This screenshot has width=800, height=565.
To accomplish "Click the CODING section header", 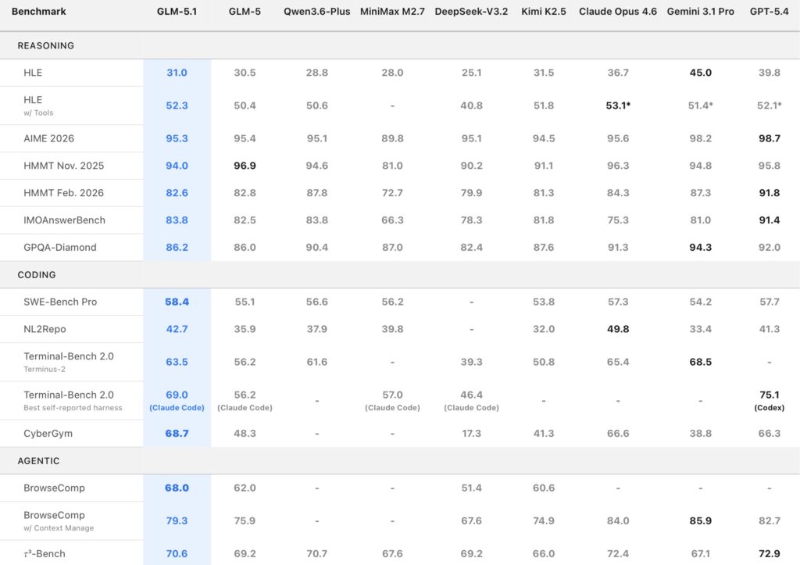I will (x=37, y=275).
